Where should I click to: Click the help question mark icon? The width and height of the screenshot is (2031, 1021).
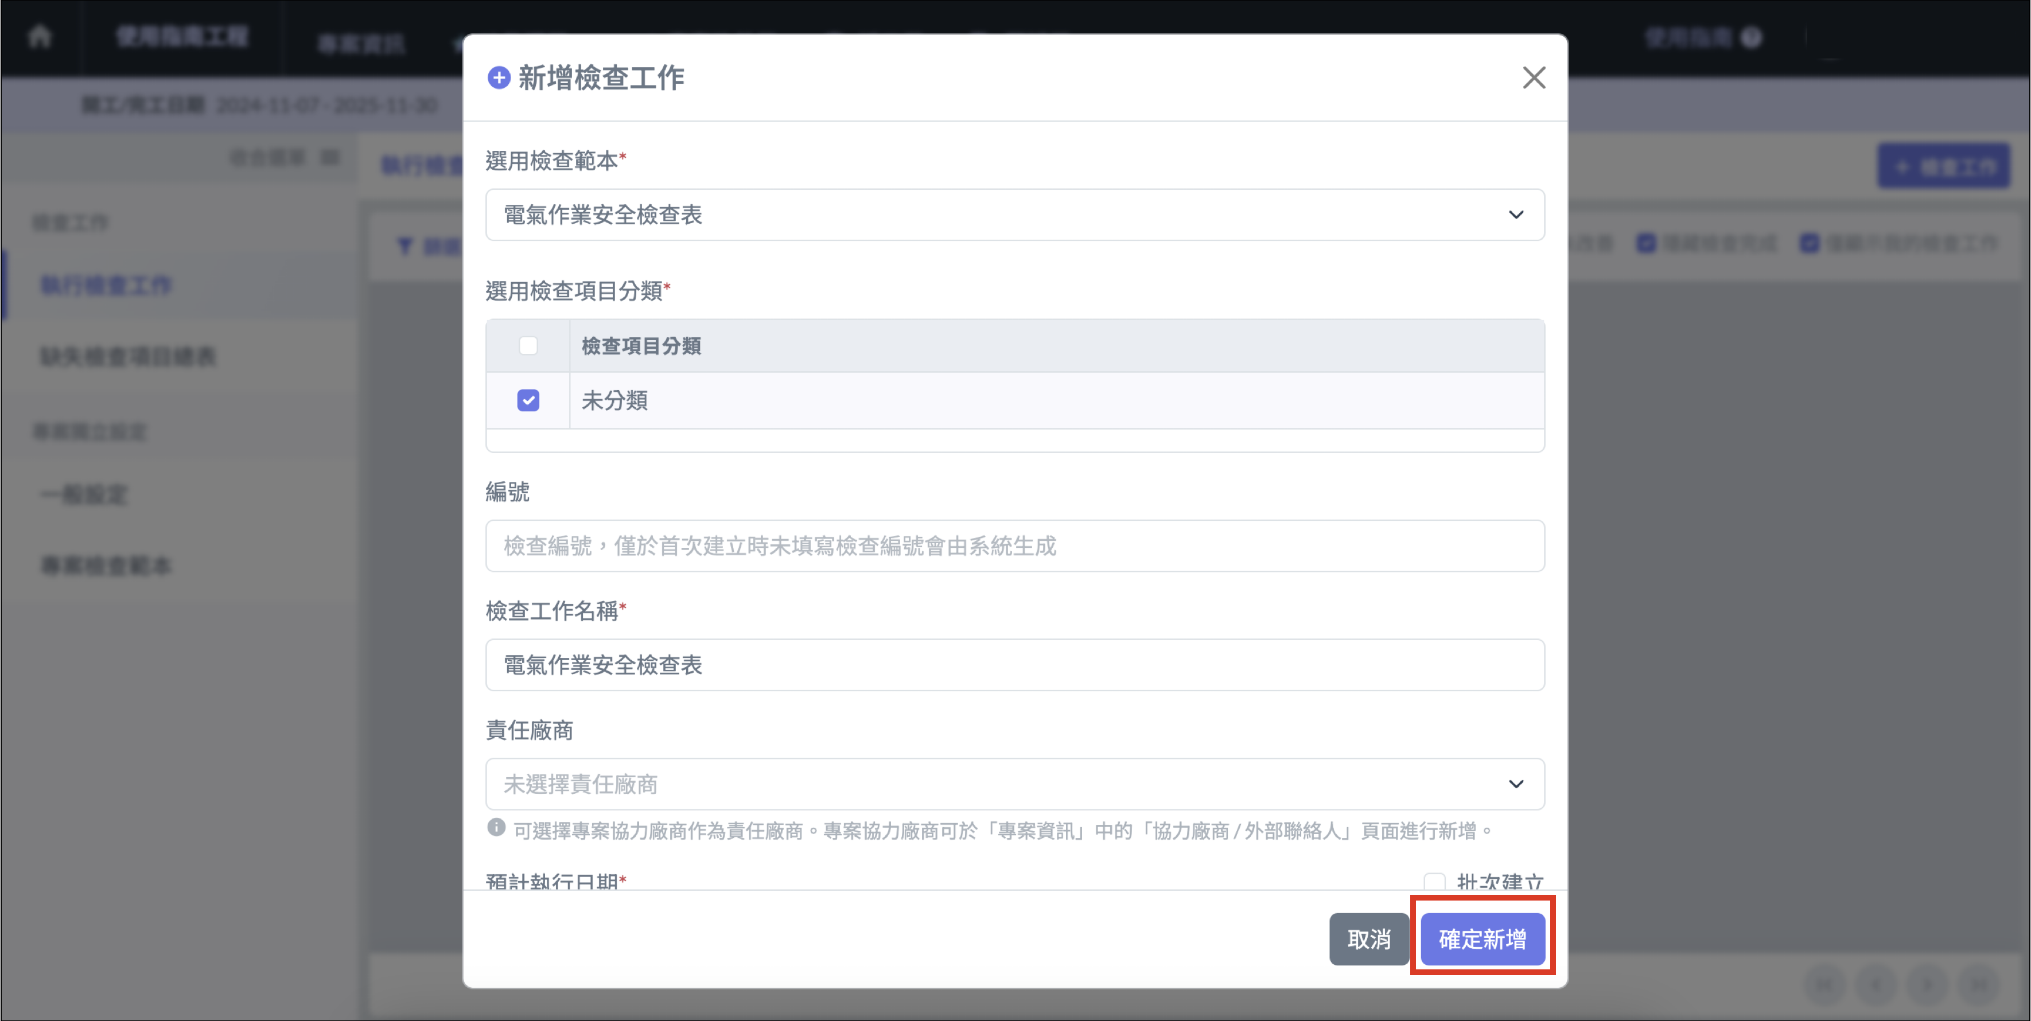pos(1751,37)
